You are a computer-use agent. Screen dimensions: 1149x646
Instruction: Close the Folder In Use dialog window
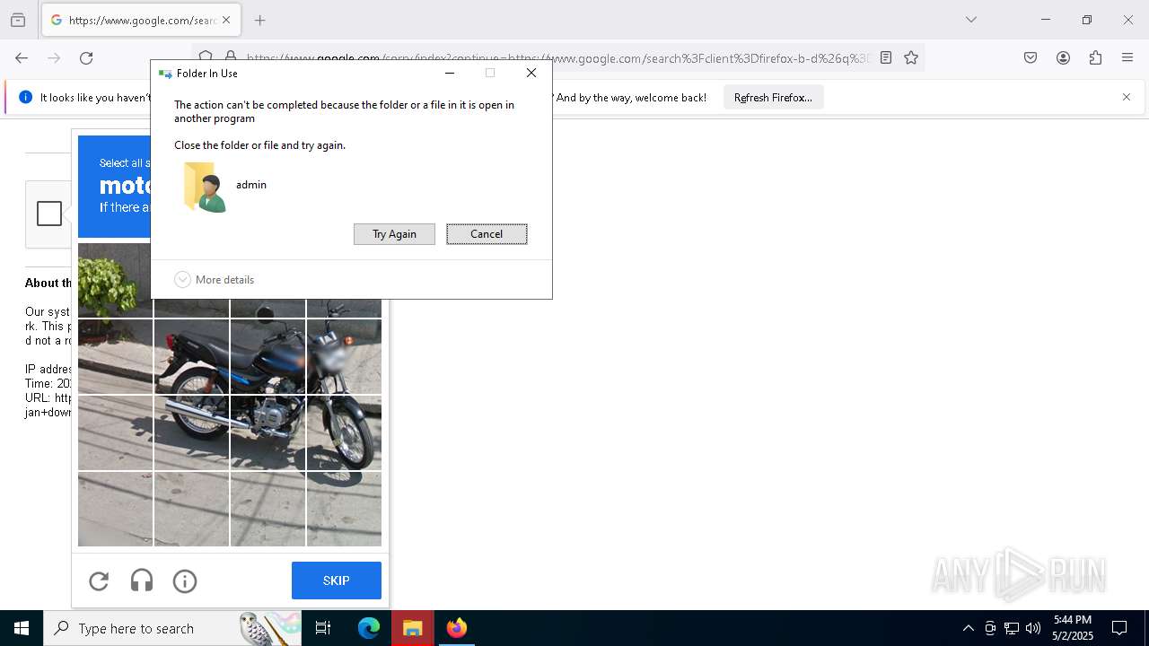pyautogui.click(x=531, y=74)
